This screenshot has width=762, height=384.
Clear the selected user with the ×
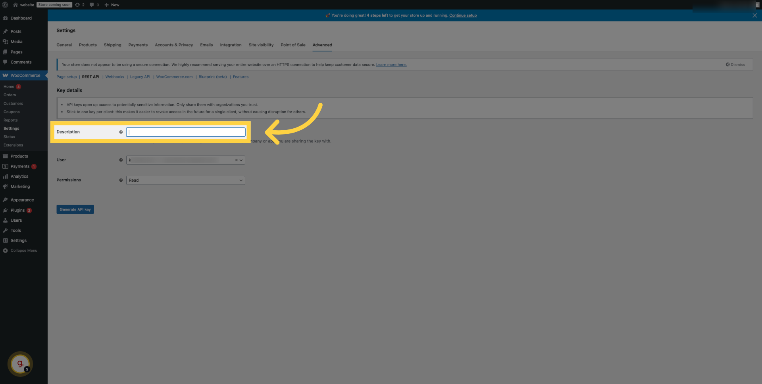(236, 160)
